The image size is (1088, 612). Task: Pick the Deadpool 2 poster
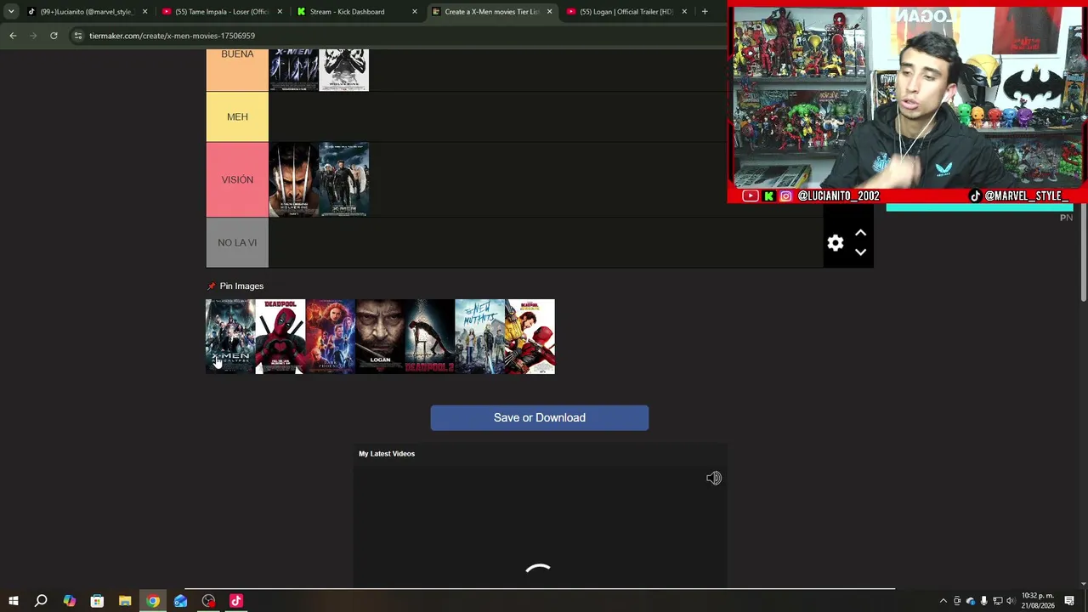pyautogui.click(x=430, y=337)
